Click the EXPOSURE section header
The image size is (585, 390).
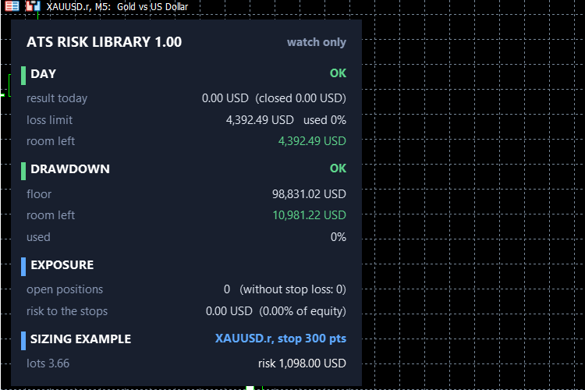62,265
